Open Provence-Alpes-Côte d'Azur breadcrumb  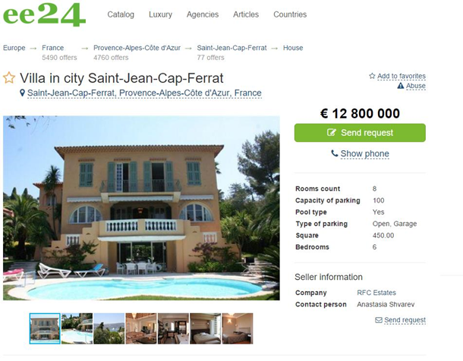coord(137,48)
